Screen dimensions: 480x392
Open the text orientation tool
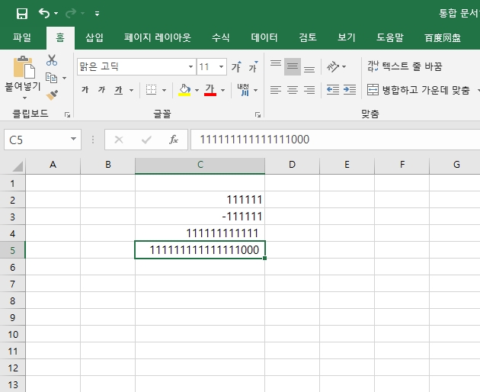pos(333,66)
